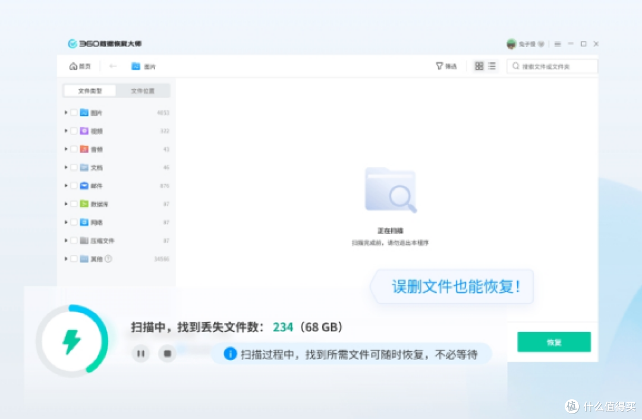Click the username next to the avatar

[x=527, y=44]
